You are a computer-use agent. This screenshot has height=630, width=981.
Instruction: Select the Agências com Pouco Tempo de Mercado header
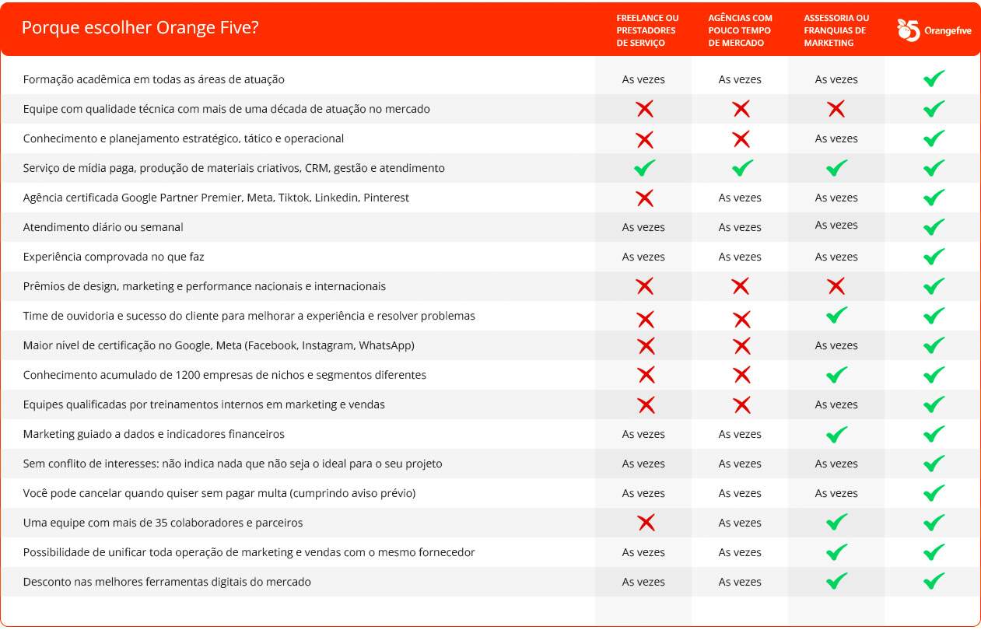pos(740,30)
